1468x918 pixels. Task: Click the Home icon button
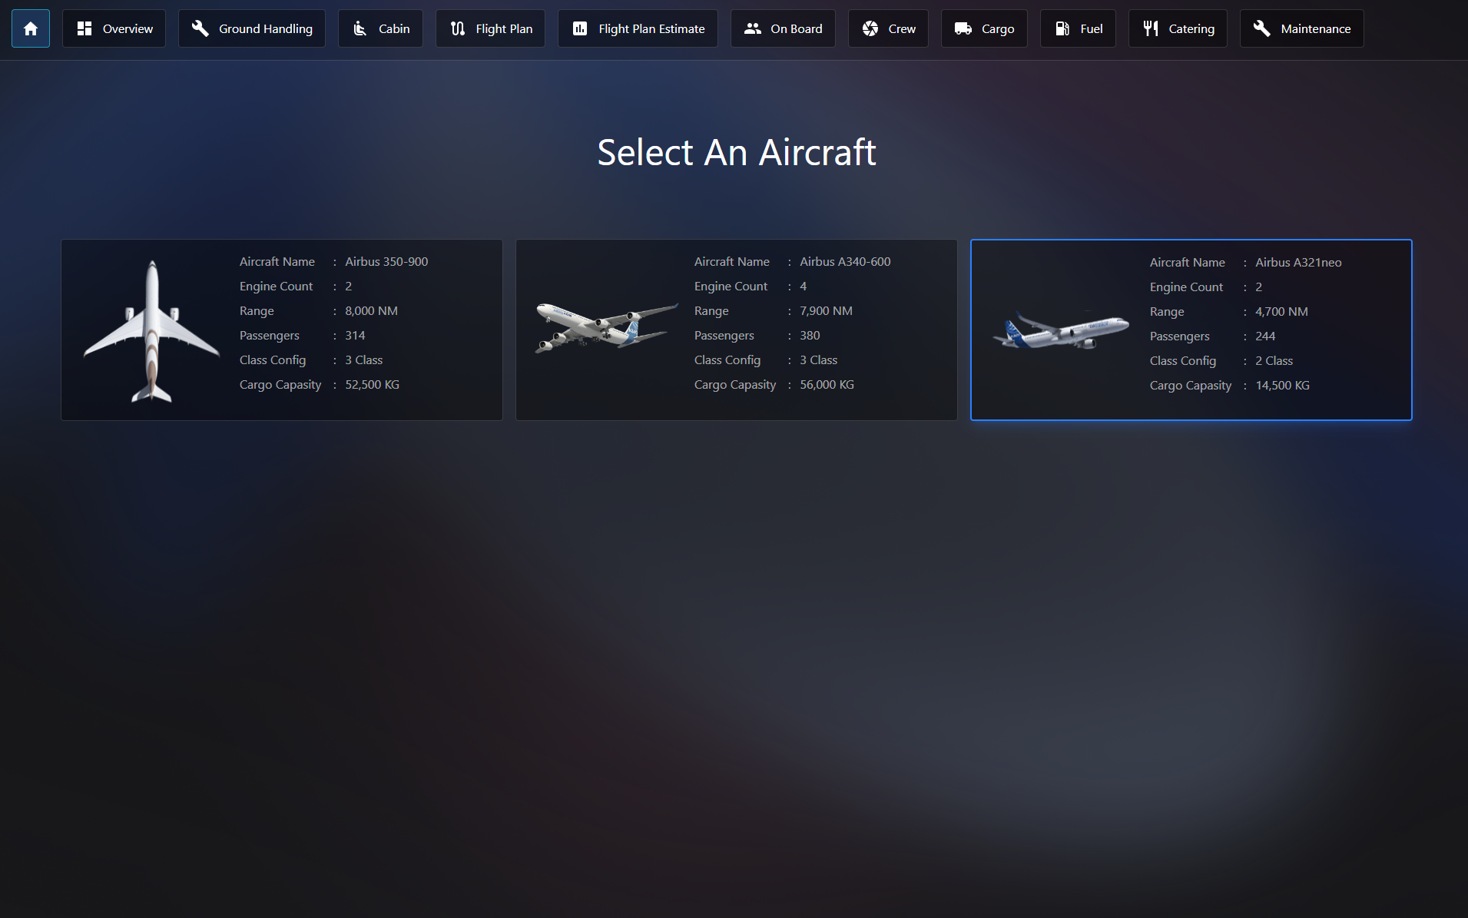pos(31,28)
